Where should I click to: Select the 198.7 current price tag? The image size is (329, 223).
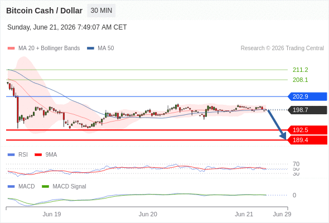pyautogui.click(x=307, y=110)
